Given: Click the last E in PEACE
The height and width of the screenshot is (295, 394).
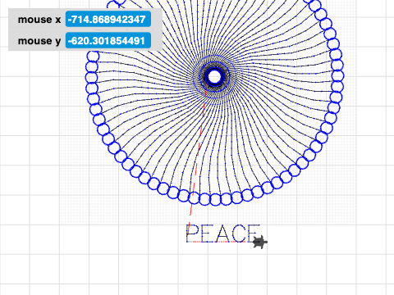Looking at the screenshot, I should 254,234.
